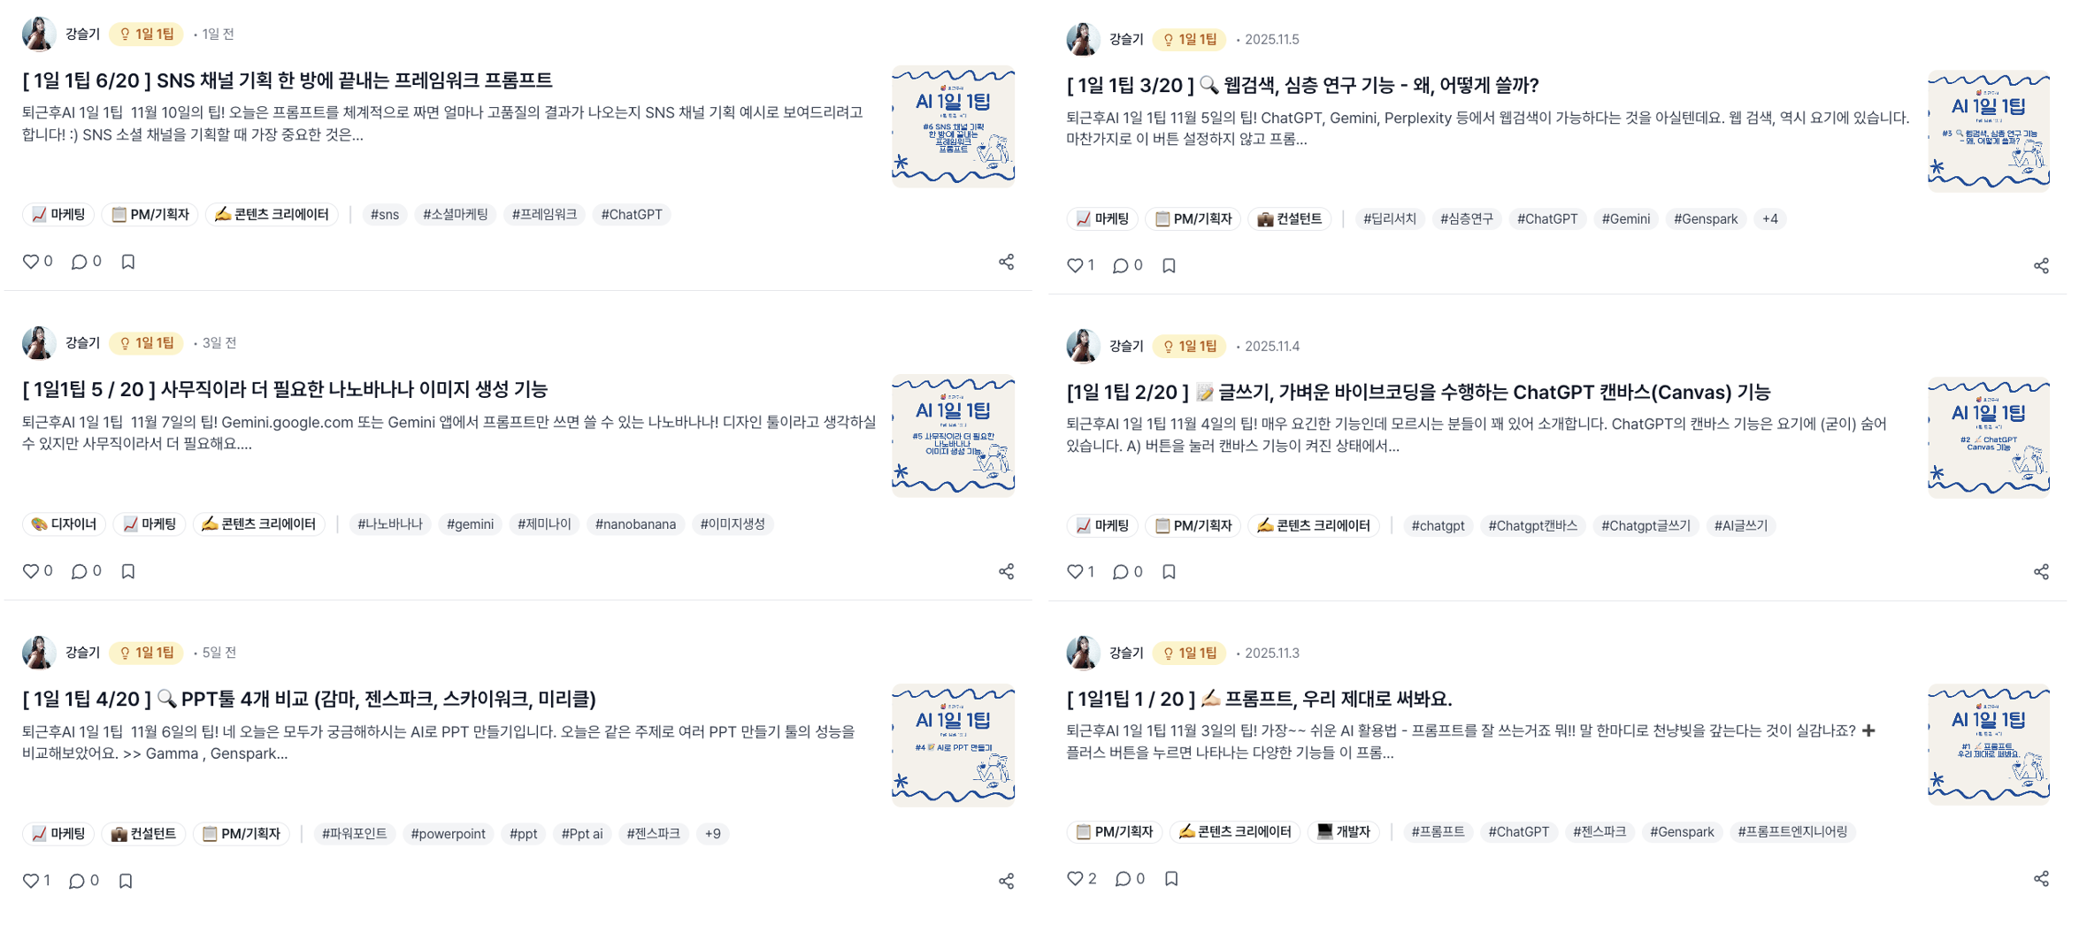Open the 1일 1팁 badge on the 2025.11.3 post

point(1190,654)
